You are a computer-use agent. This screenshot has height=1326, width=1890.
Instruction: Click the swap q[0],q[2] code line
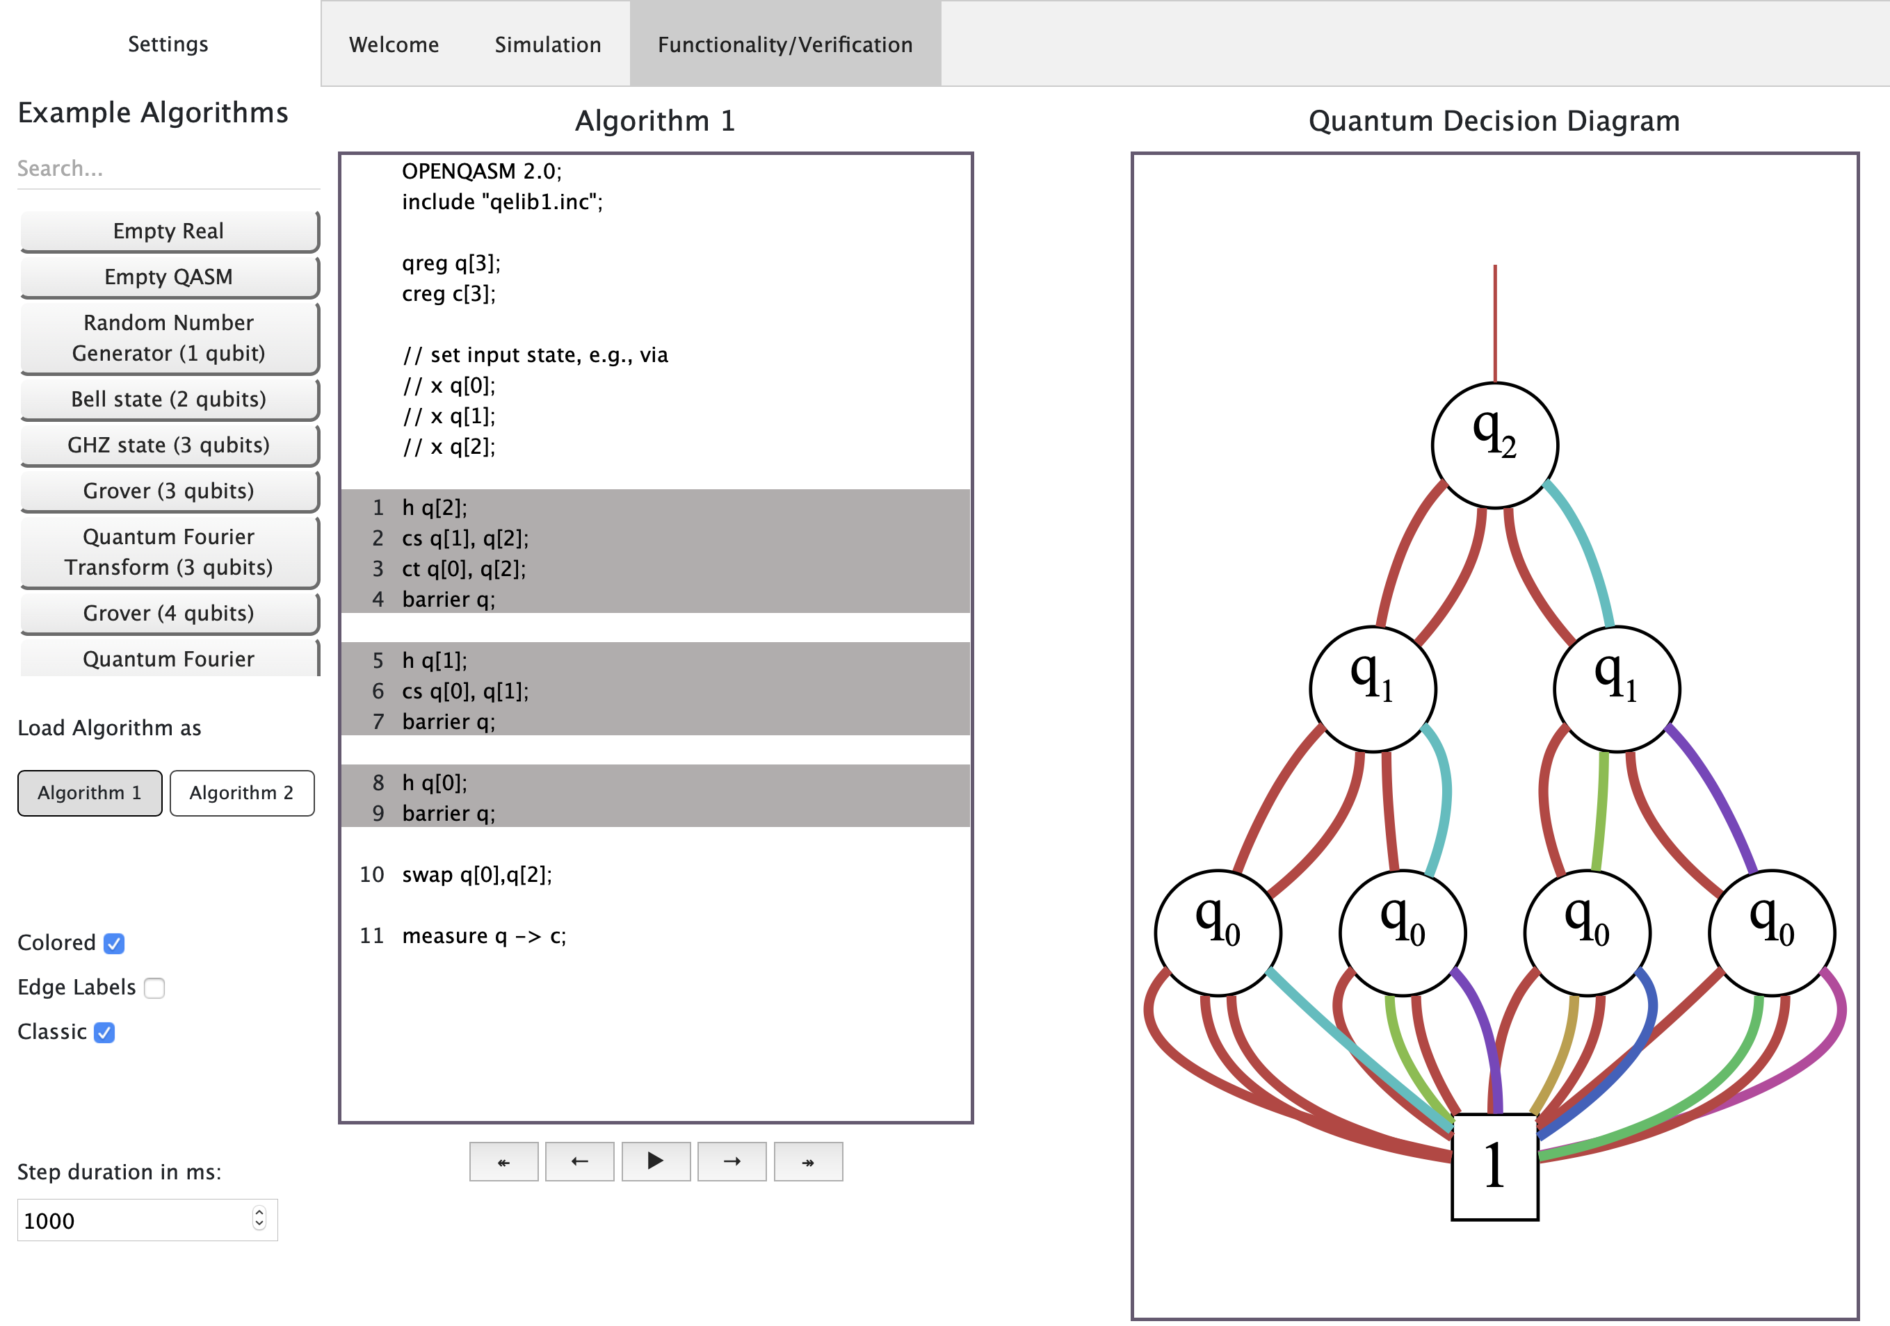(x=476, y=874)
